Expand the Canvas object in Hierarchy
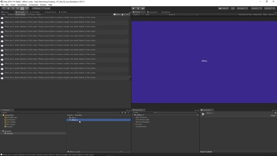277x156 pixels. coord(135,124)
